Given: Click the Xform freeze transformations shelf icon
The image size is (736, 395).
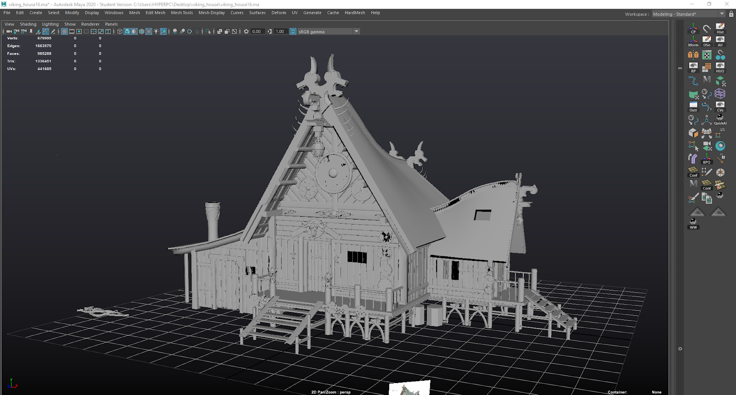Looking at the screenshot, I should [693, 41].
